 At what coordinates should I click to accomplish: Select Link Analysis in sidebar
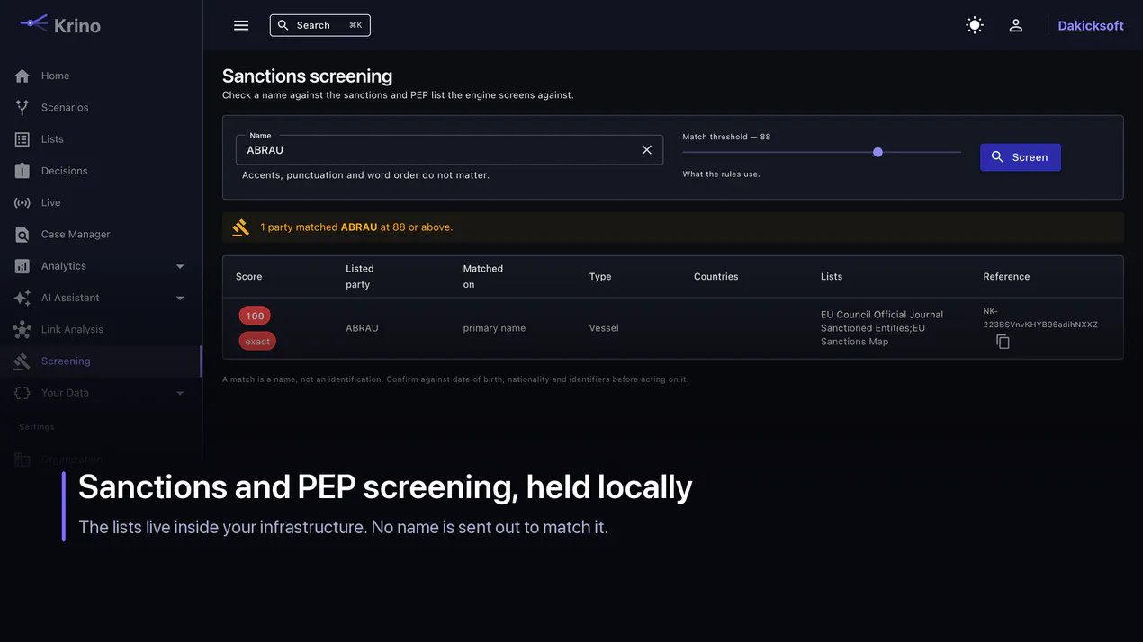click(72, 329)
